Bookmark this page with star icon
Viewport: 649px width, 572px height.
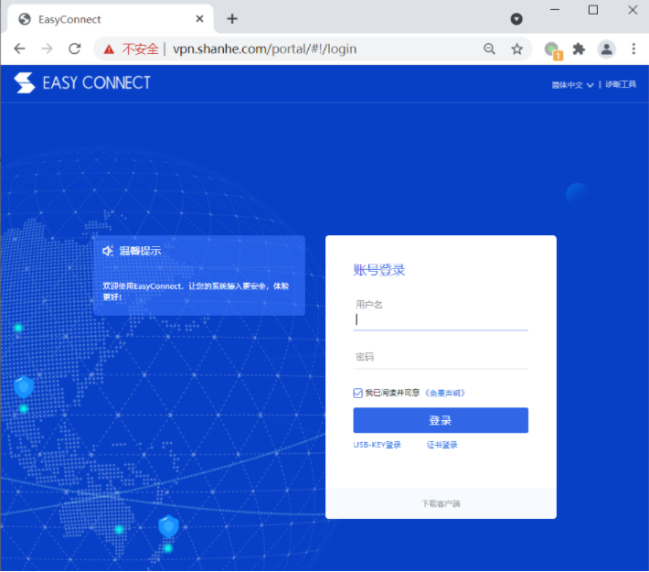click(516, 49)
